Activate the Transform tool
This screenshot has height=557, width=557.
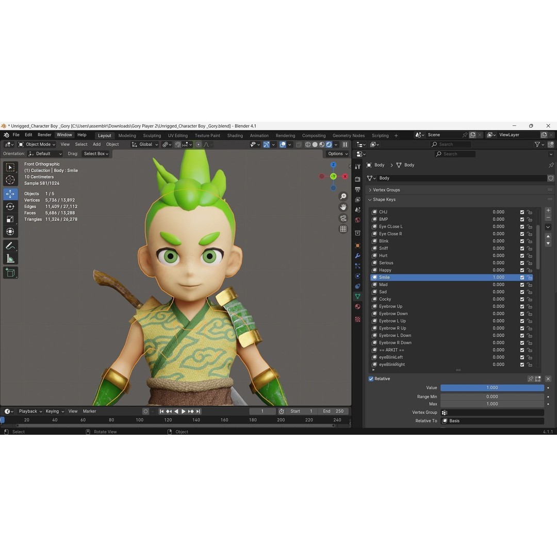(x=10, y=232)
